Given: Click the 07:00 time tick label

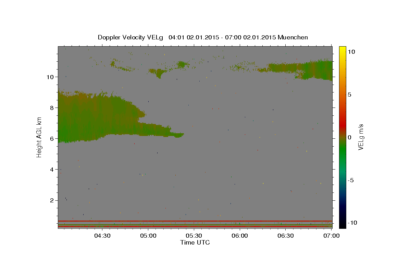Looking at the screenshot, I should 332,236.
